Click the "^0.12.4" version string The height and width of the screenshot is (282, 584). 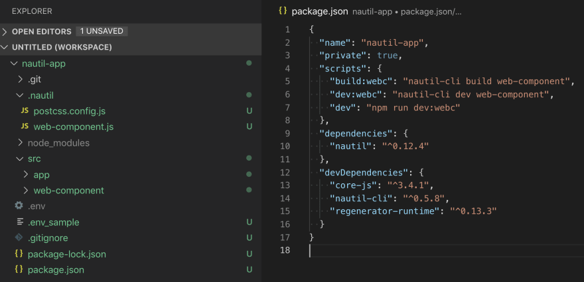405,146
